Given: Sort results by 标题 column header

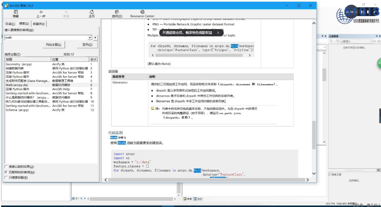Looking at the screenshot, I should (x=28, y=59).
